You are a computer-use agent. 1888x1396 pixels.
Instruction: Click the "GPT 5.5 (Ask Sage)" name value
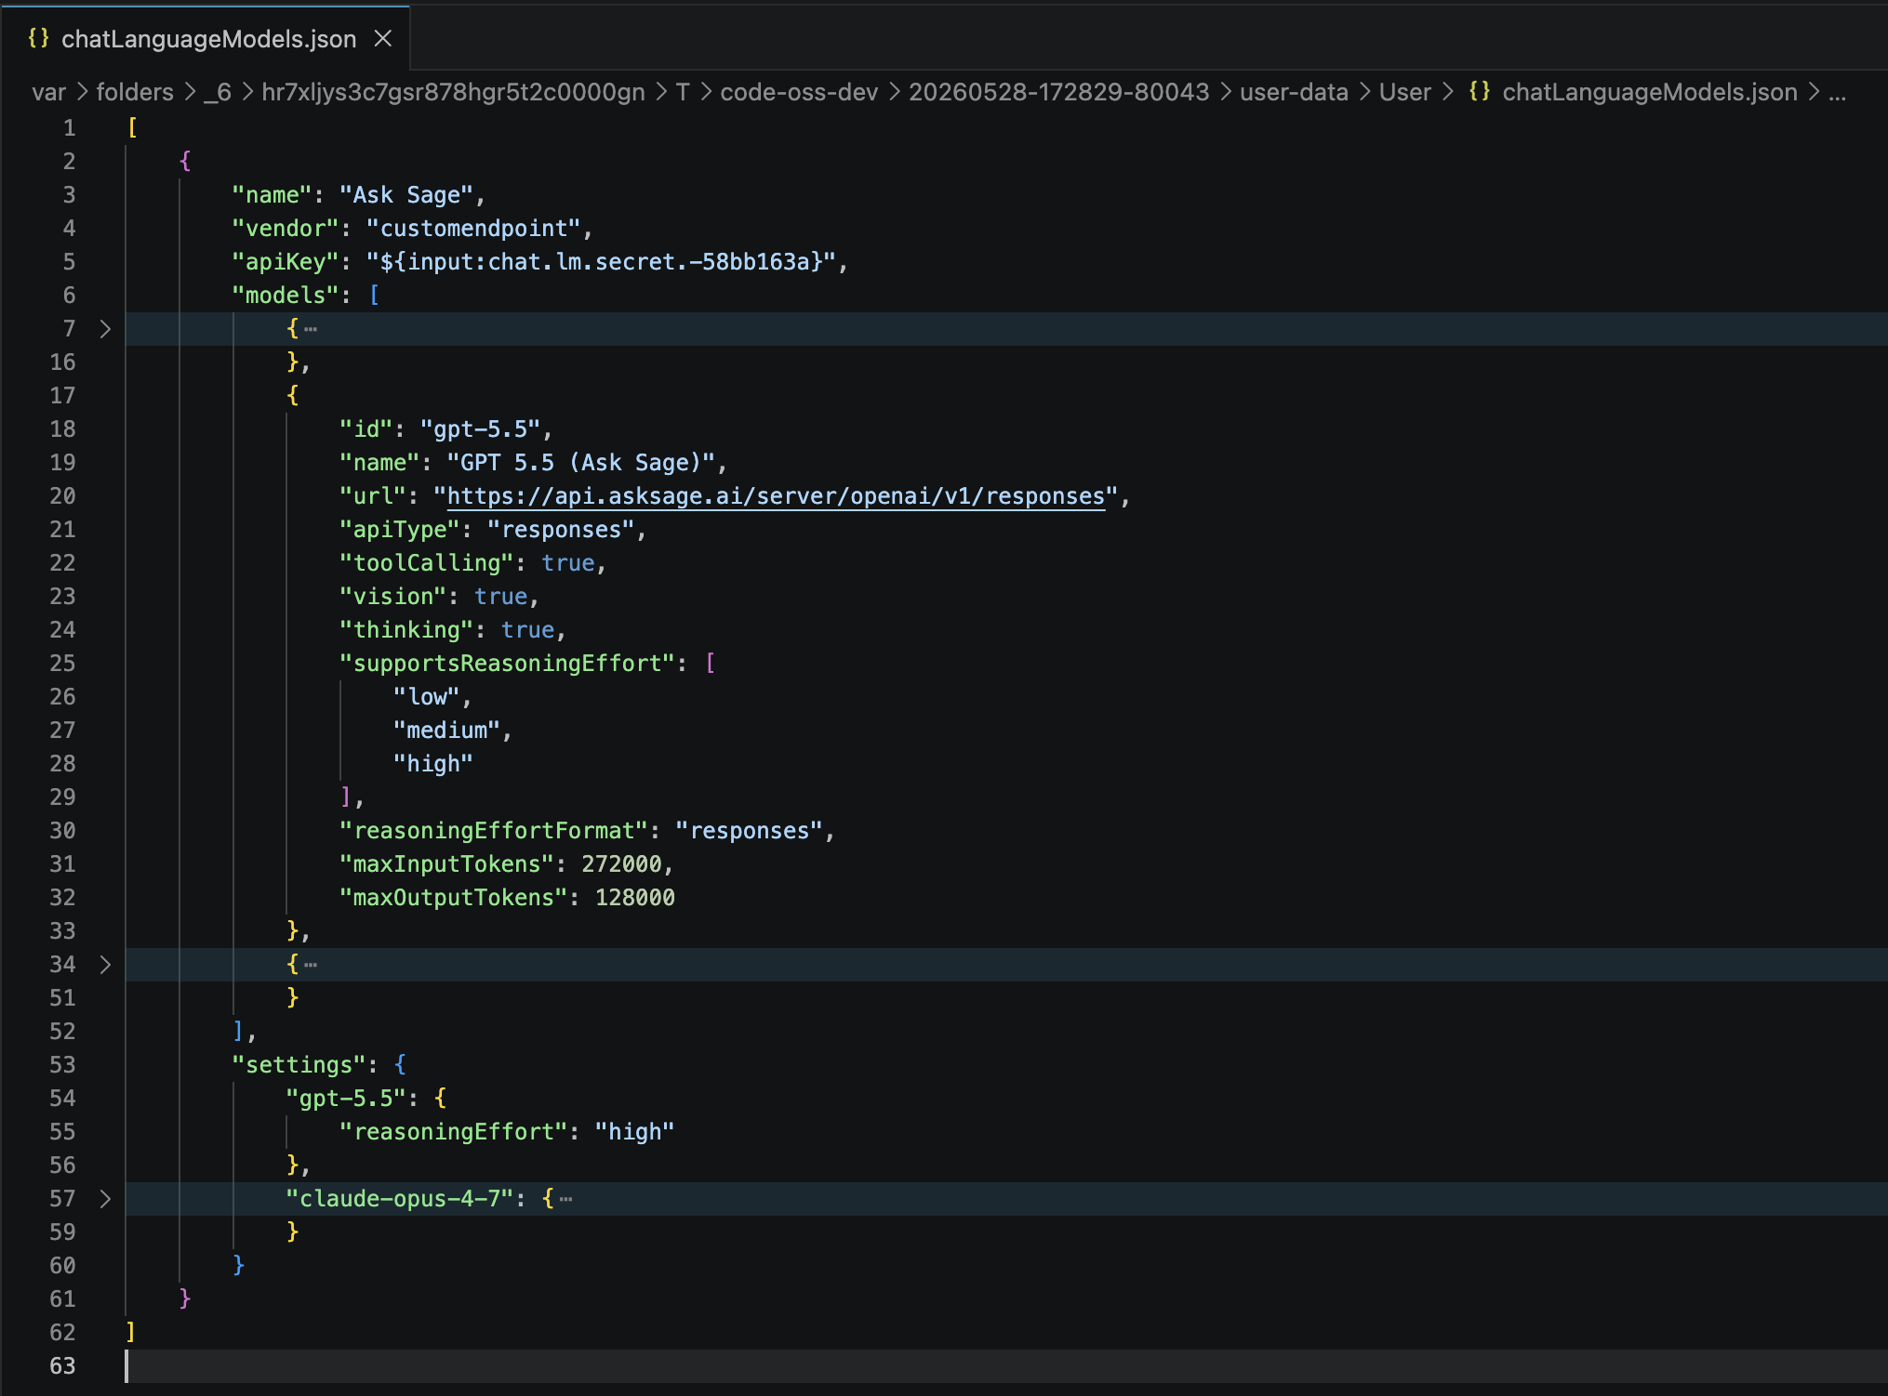point(581,463)
